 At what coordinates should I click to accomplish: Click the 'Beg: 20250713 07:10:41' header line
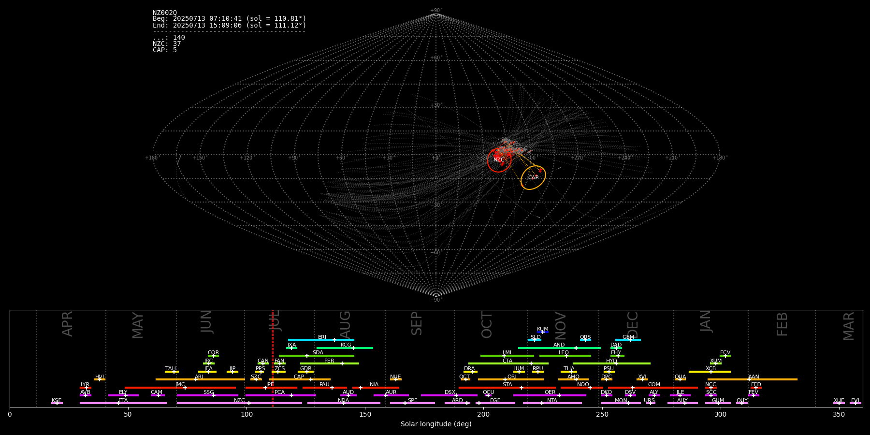pos(230,19)
